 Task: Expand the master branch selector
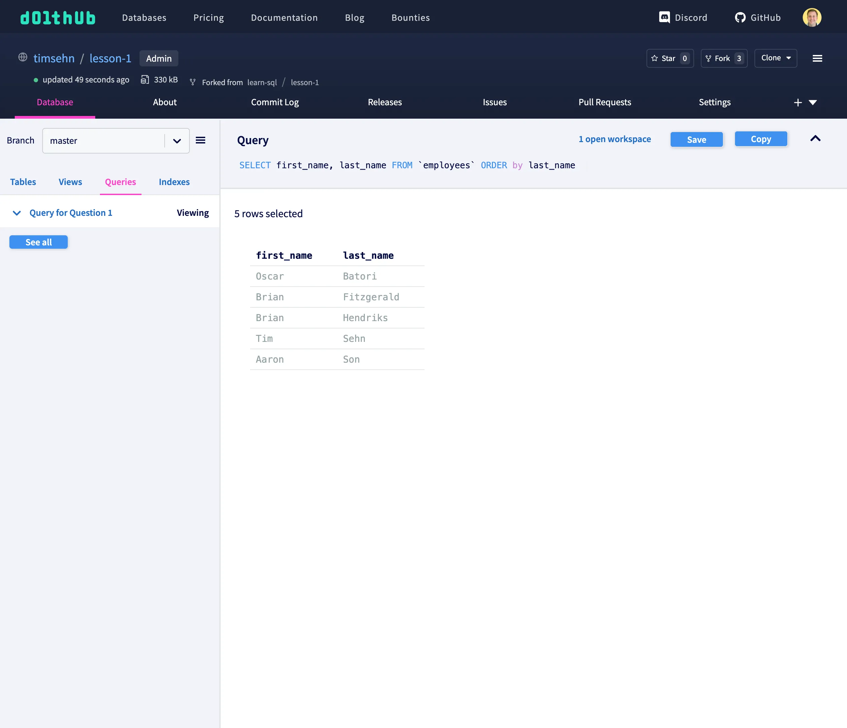point(177,141)
